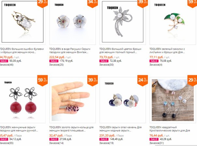This screenshot has width=197, height=146.
Task: Open the beetle brooch product image
Action: (x=23, y=21)
